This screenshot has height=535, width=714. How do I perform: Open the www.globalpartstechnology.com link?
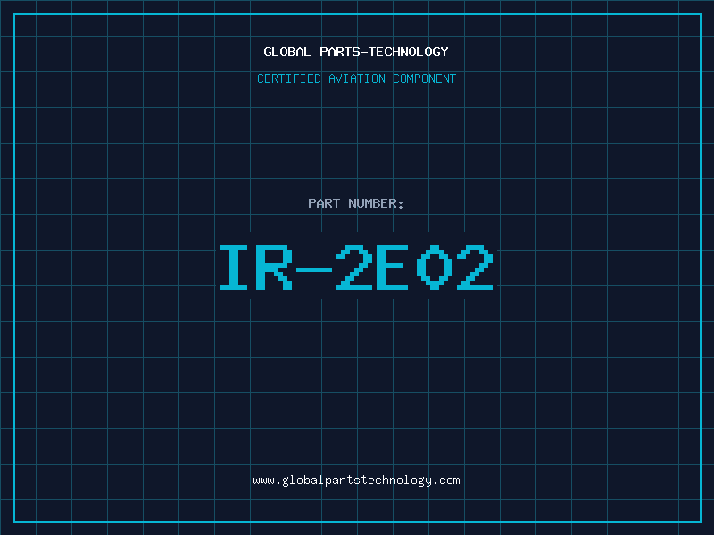pyautogui.click(x=356, y=481)
